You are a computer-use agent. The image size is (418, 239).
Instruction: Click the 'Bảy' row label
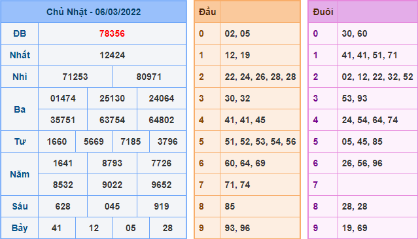[20, 228]
